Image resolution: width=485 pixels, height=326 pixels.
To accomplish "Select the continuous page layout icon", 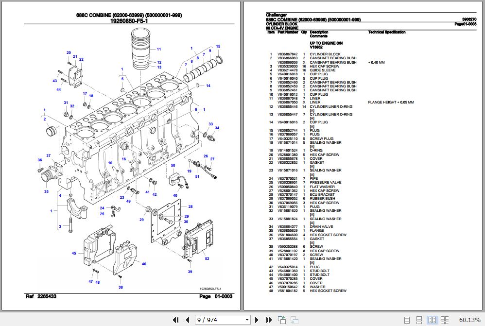I will pyautogui.click(x=419, y=320).
